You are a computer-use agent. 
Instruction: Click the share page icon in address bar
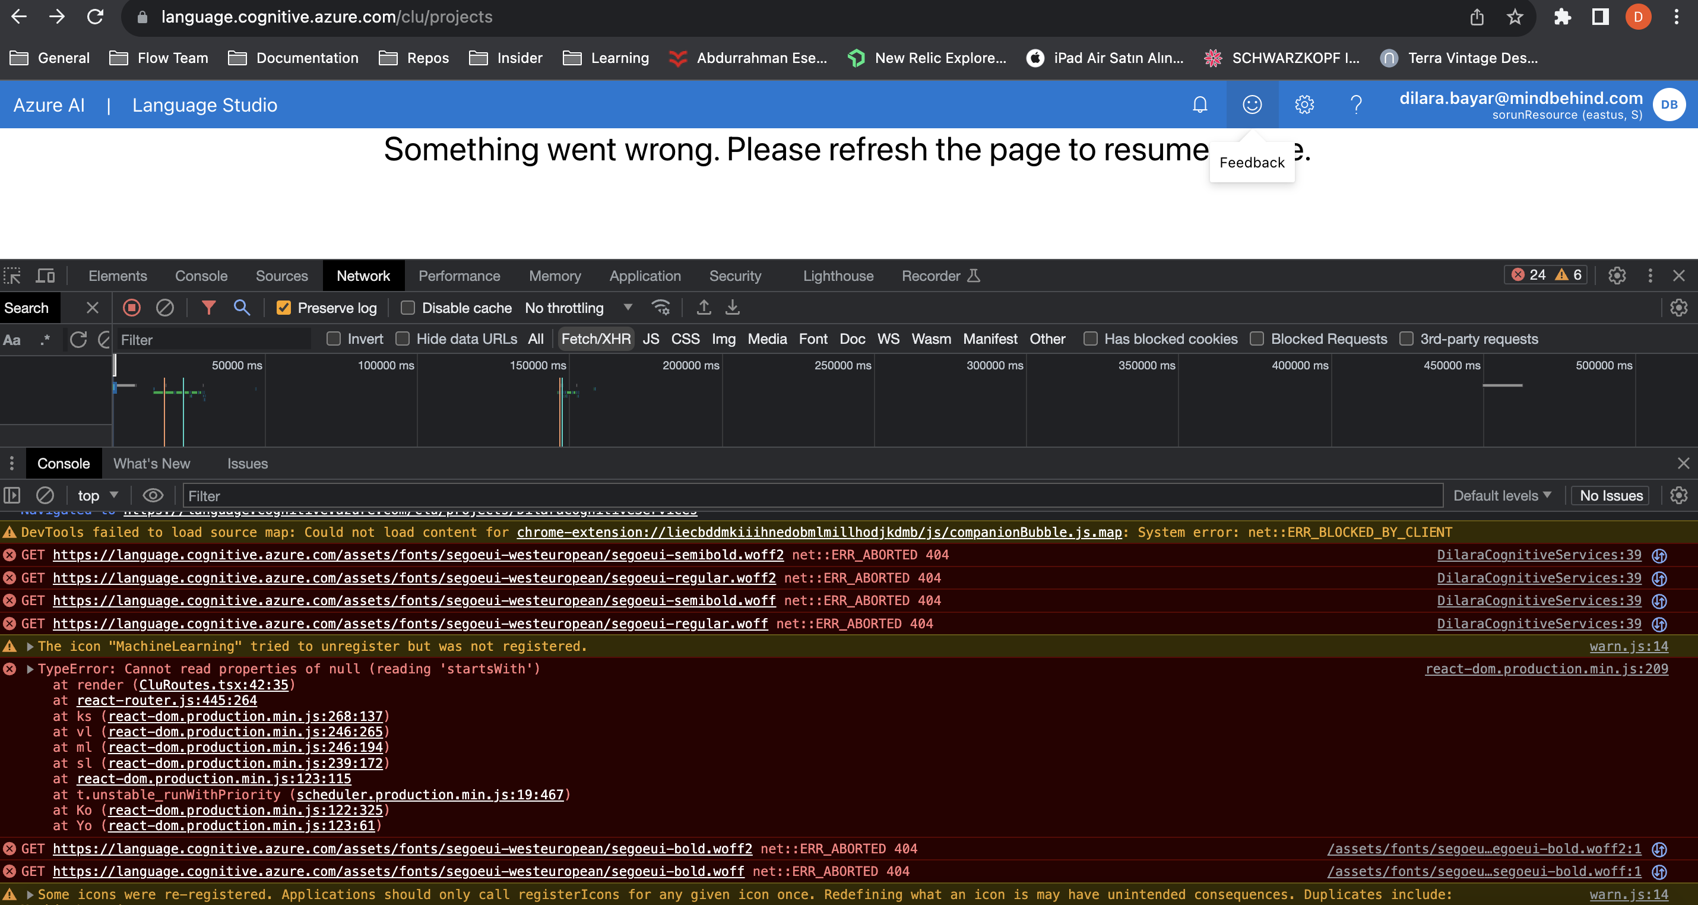(x=1477, y=17)
